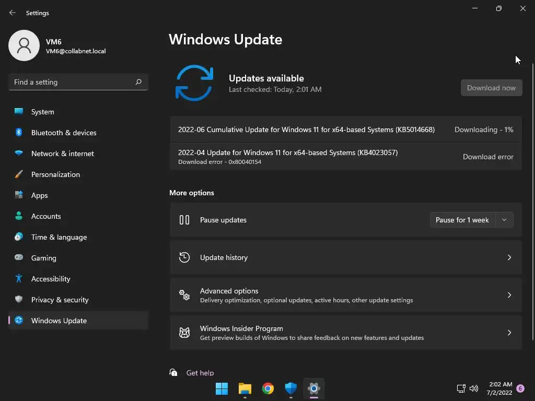This screenshot has width=535, height=401.
Task: Open Update history text label
Action: click(224, 257)
